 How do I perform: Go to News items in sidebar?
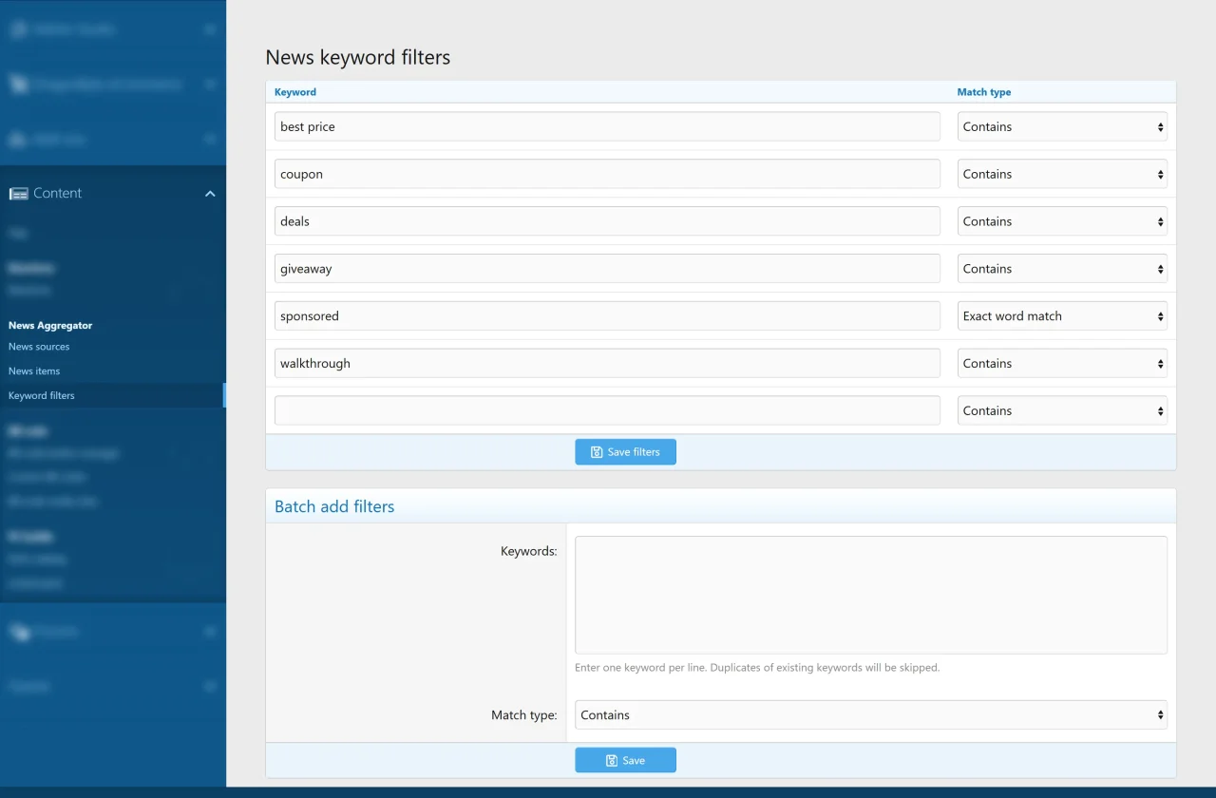pos(34,371)
